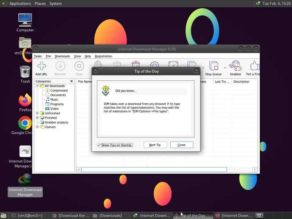
Task: Click the Tell a Friend thumbs-up icon
Action: coord(255,66)
